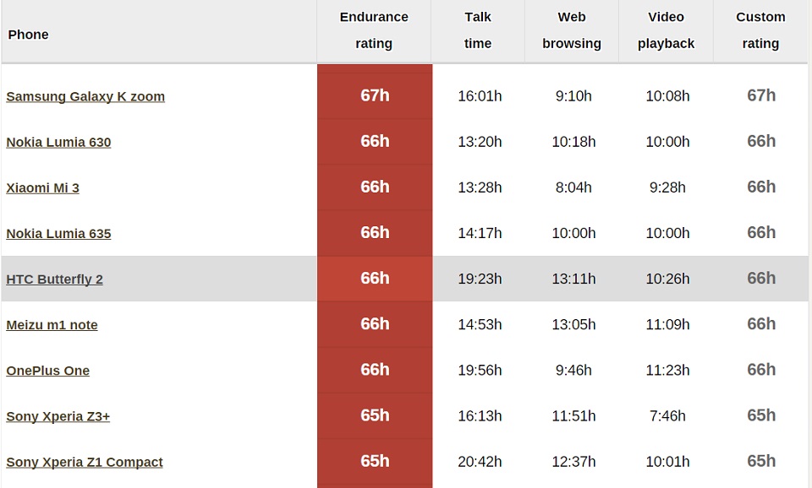This screenshot has width=812, height=488.
Task: Open the Sony Xperia Z3+ link
Action: pyautogui.click(x=58, y=415)
